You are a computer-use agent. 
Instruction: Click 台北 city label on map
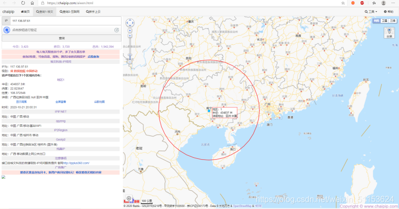pyautogui.click(x=365, y=80)
